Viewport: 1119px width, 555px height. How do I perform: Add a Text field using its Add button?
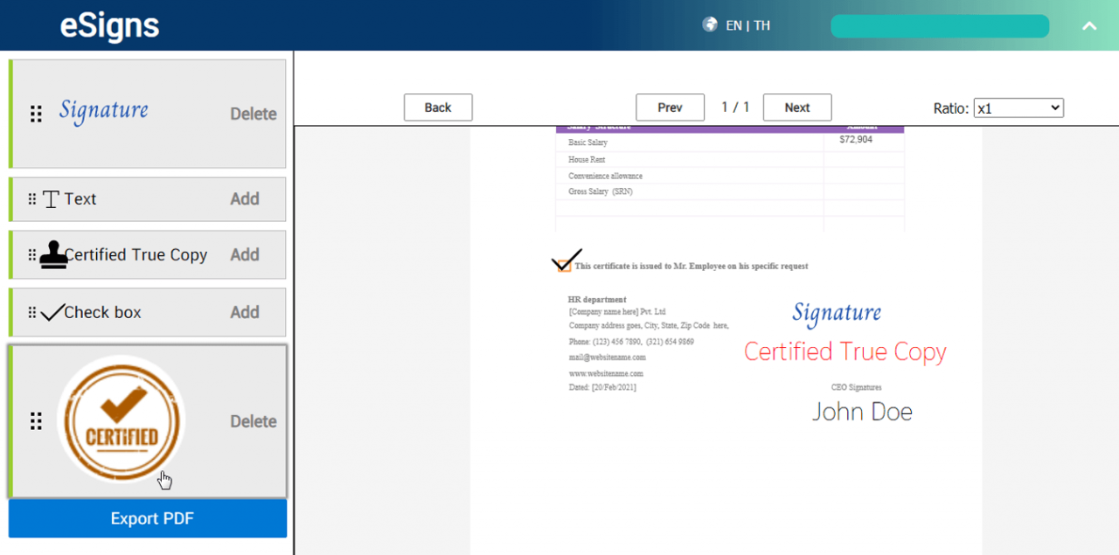(245, 198)
